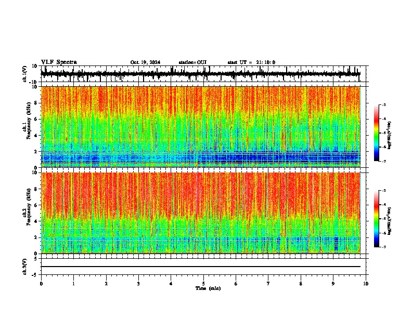The width and height of the screenshot is (412, 318).
Task: Click the "-3" label on ch.2 color bar
Action: [x=383, y=191]
